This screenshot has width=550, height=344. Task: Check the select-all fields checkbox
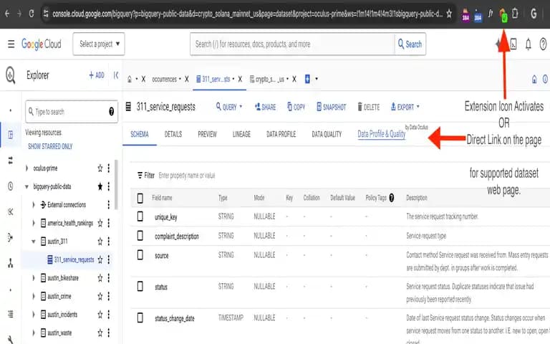(140, 198)
